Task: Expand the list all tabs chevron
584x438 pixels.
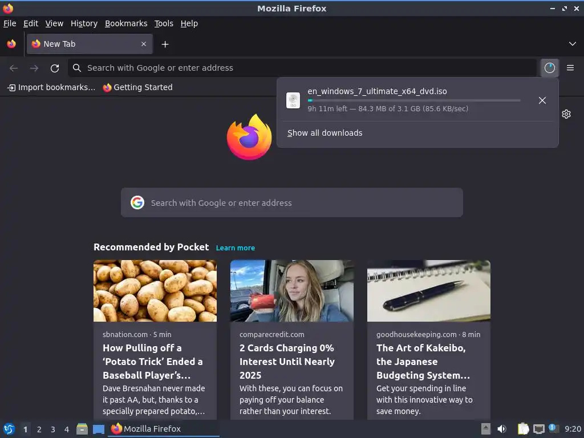Action: tap(573, 44)
